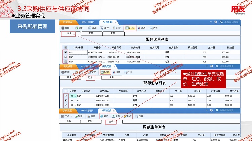Click the 输出 (export) button in top toolbar
The height and width of the screenshot is (141, 252).
[x=79, y=28]
